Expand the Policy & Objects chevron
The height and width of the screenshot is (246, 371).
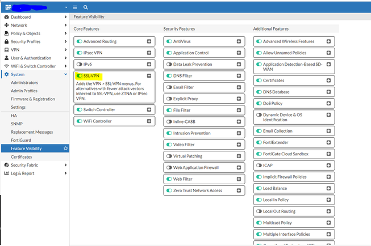65,33
